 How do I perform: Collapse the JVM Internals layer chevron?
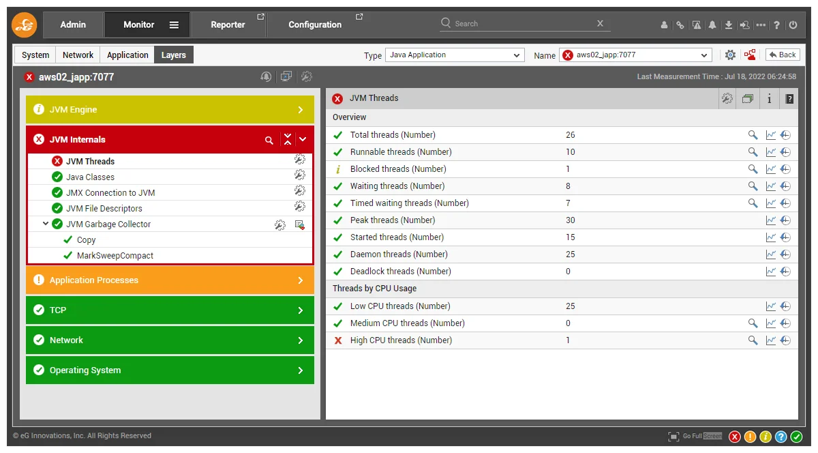303,140
